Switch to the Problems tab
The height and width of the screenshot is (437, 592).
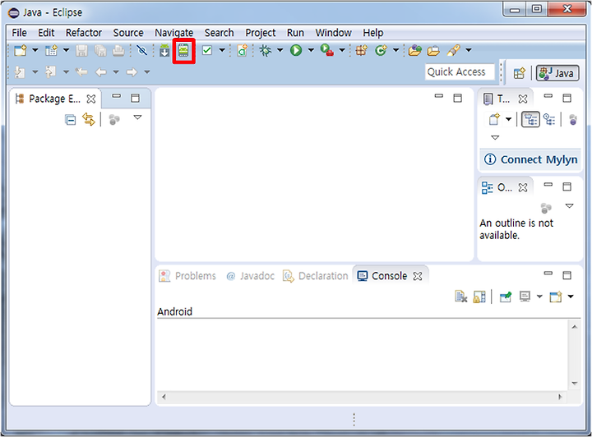pyautogui.click(x=187, y=276)
